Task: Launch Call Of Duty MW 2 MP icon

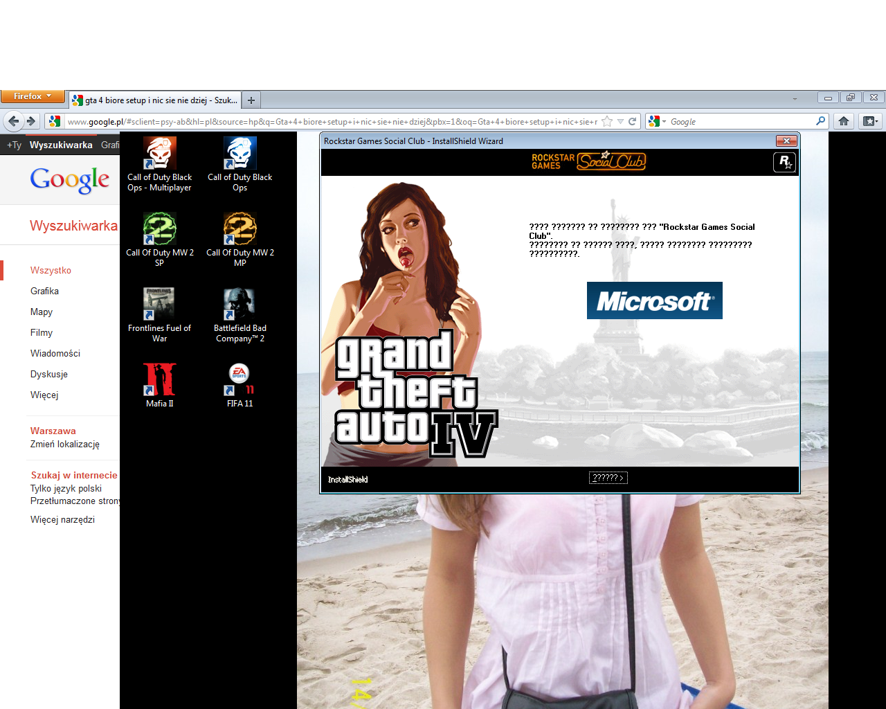Action: (x=240, y=240)
